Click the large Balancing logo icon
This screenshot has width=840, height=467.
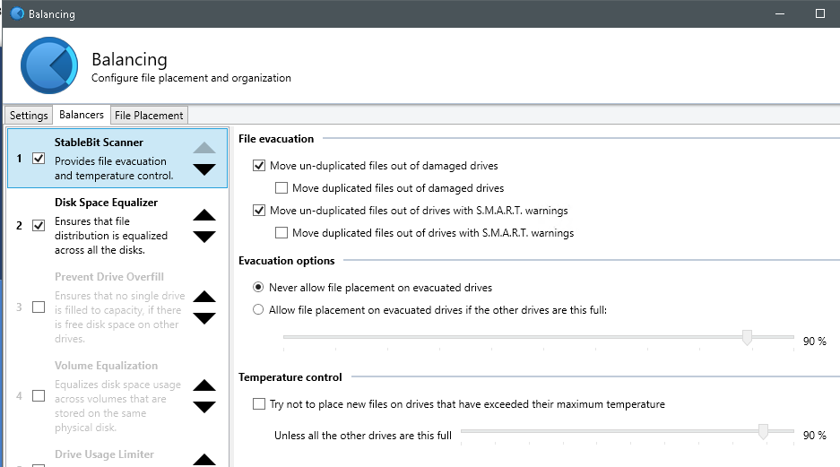tap(49, 65)
